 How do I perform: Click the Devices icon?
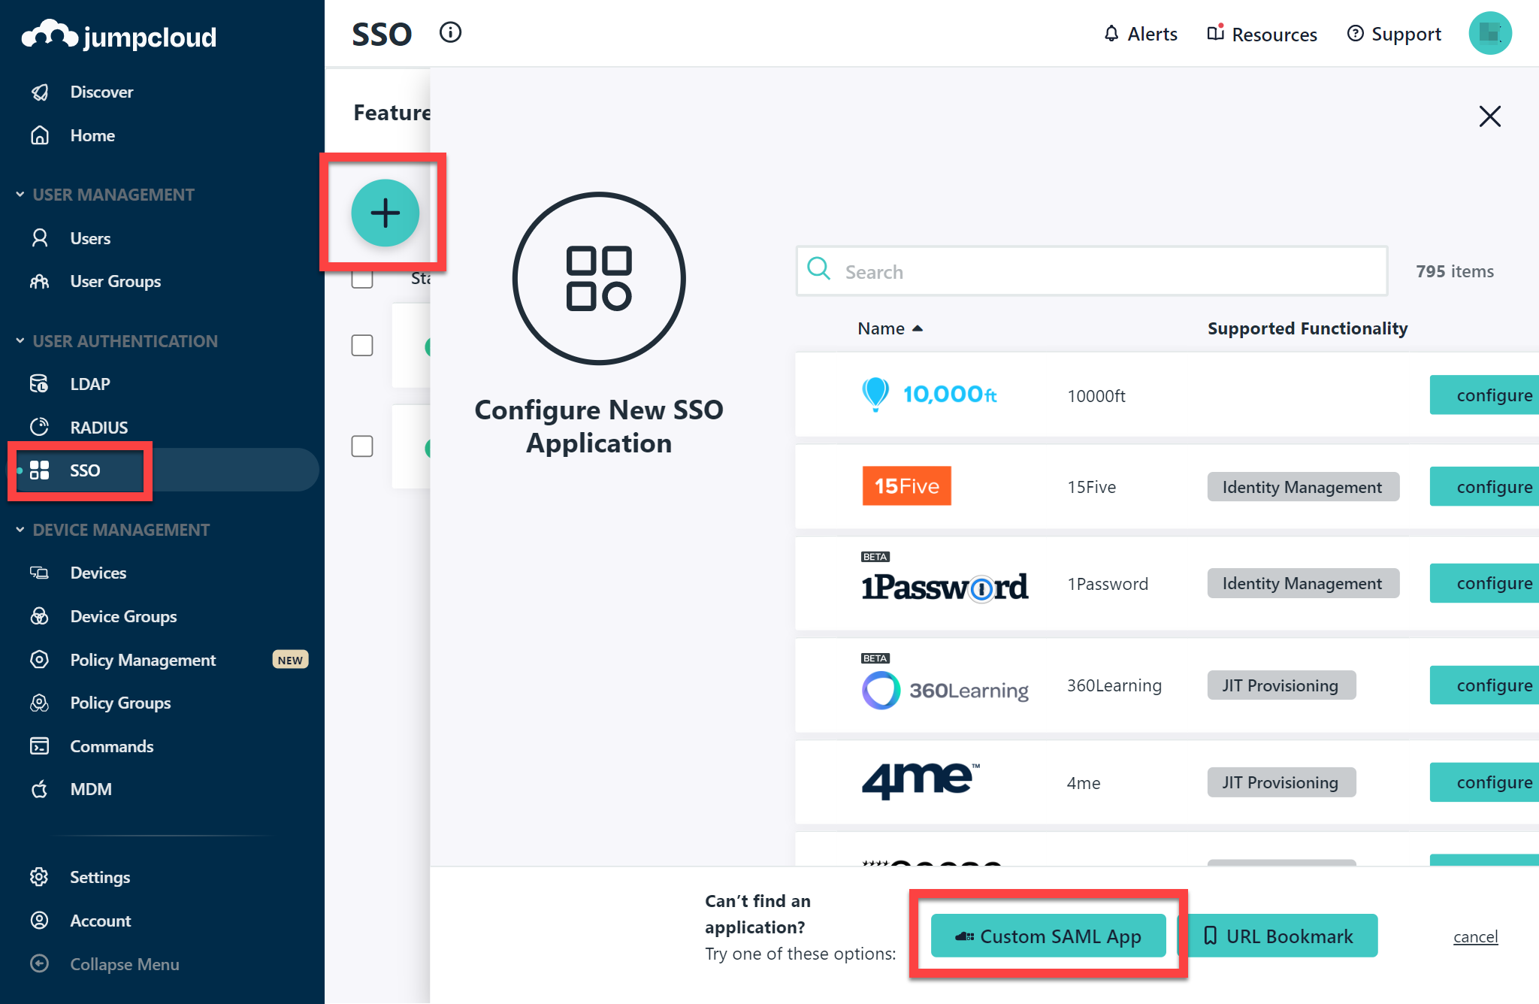(40, 573)
